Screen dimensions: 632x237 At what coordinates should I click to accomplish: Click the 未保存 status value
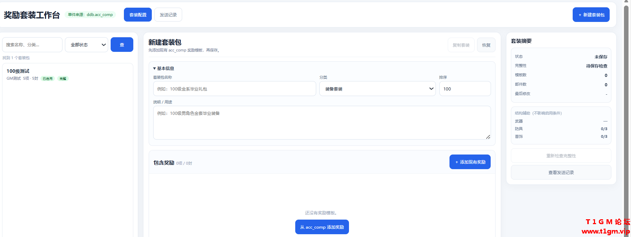(601, 57)
